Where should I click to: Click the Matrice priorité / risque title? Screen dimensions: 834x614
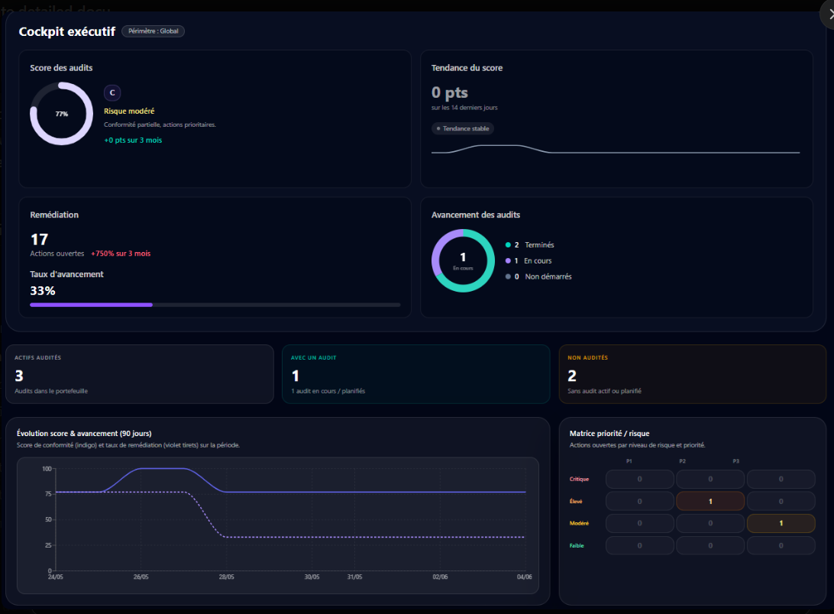[x=609, y=433]
